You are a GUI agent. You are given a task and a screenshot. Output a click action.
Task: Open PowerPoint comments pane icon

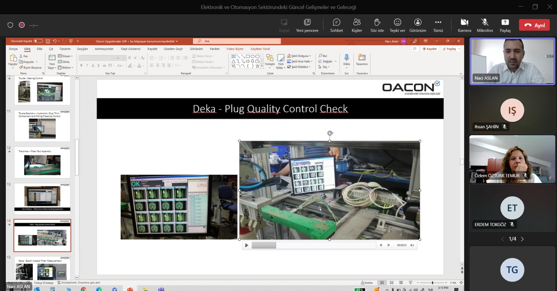pyautogui.click(x=415, y=49)
